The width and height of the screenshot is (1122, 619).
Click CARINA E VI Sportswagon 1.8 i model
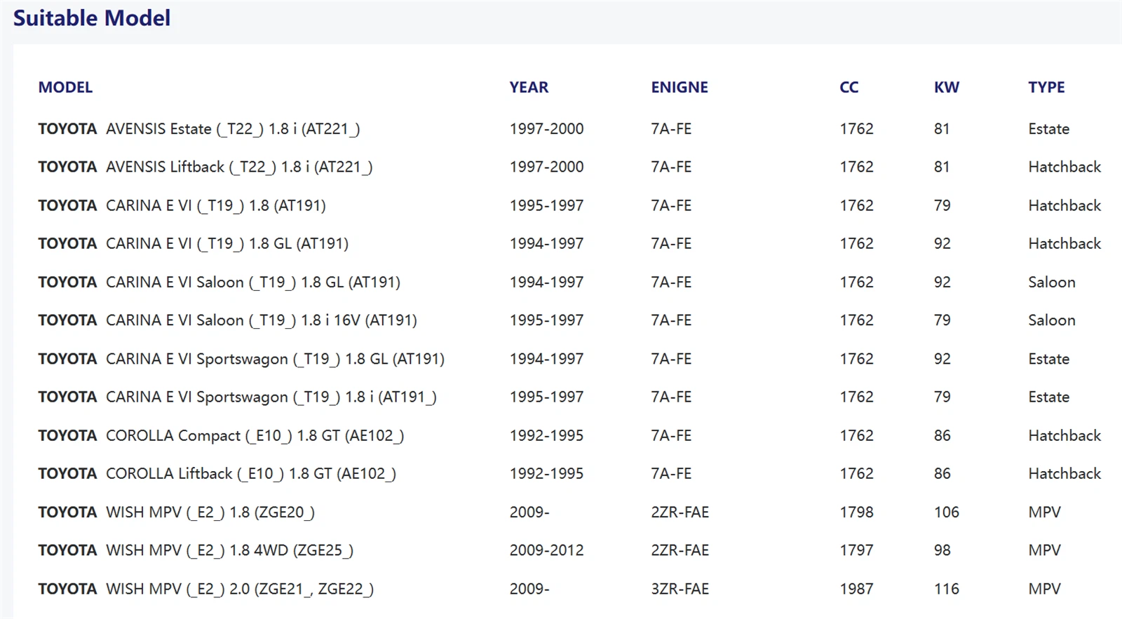[x=238, y=397]
